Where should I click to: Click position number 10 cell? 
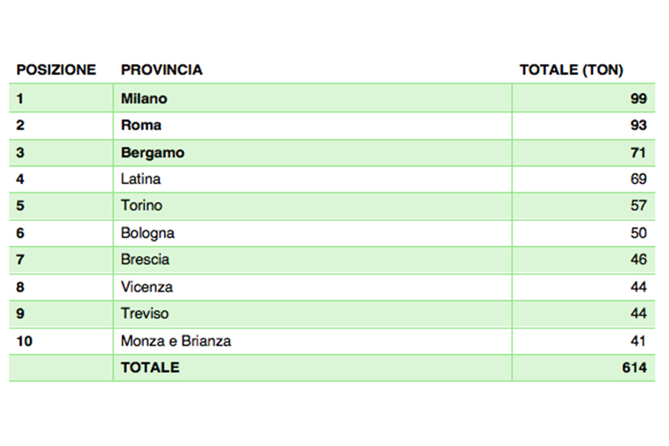24,341
